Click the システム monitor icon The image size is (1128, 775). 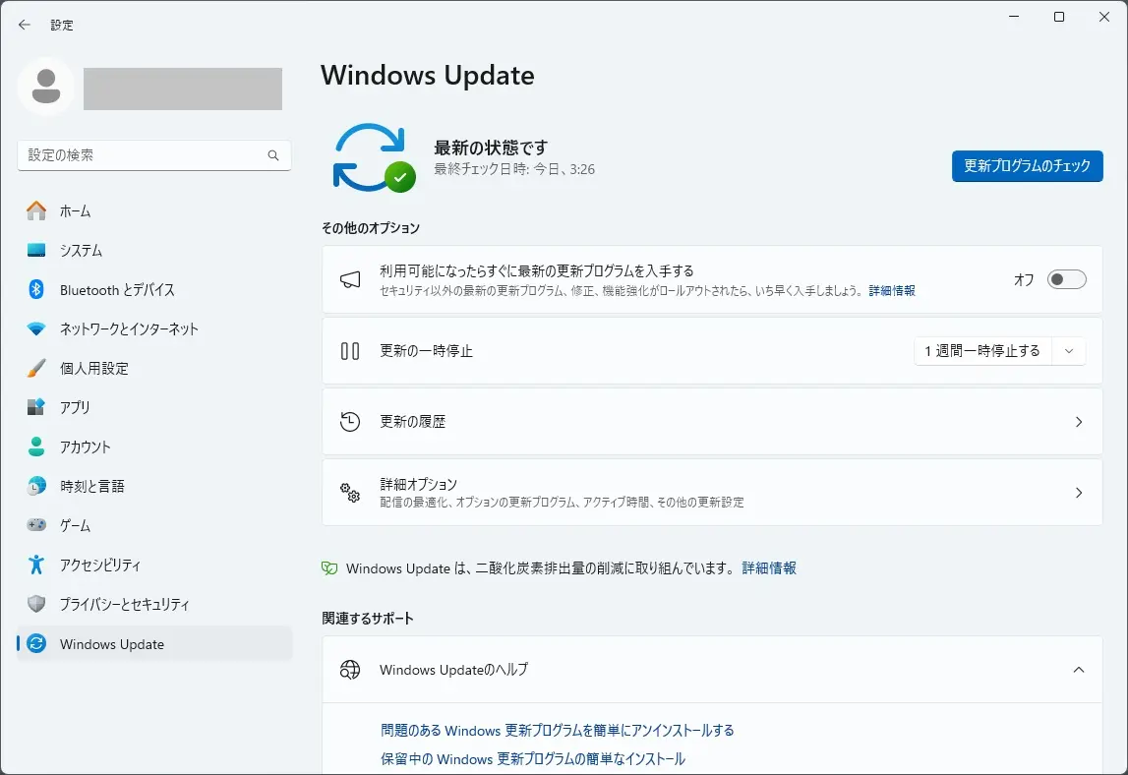tap(36, 251)
